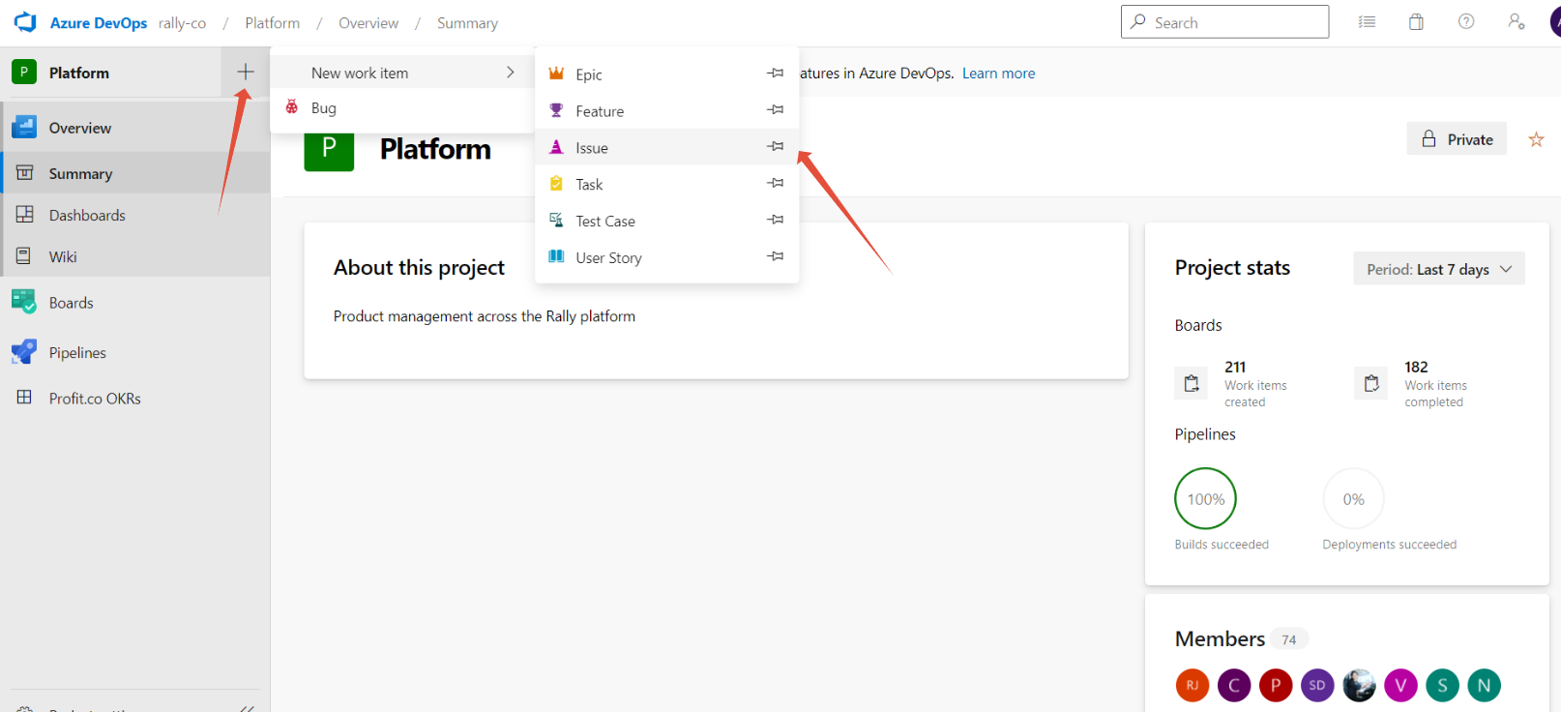Click the Work items completed clipboard icon
The height and width of the screenshot is (712, 1561).
(1371, 384)
